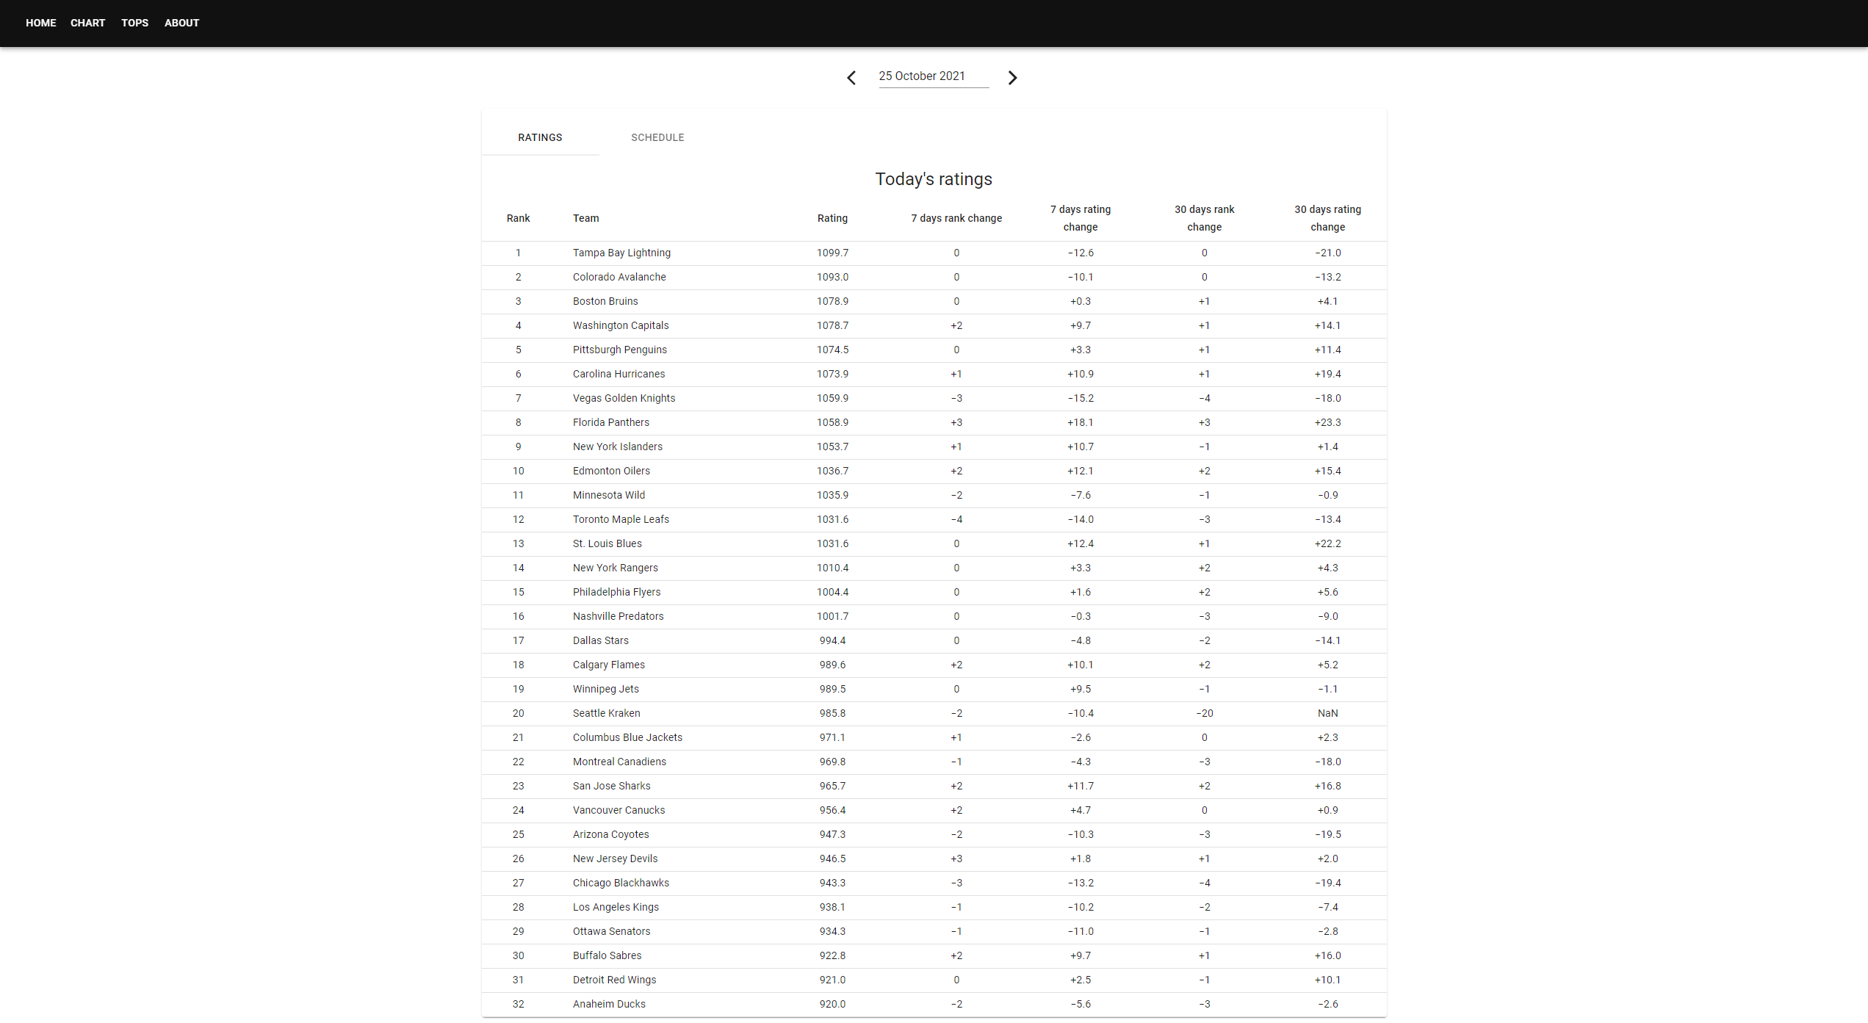1868x1023 pixels.
Task: Open Washington Capitals team link
Action: click(x=621, y=325)
